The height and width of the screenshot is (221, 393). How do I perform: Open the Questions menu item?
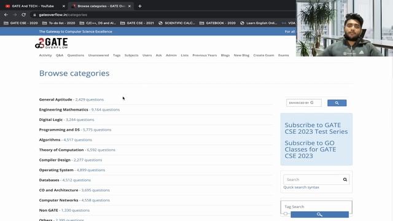[x=76, y=55]
